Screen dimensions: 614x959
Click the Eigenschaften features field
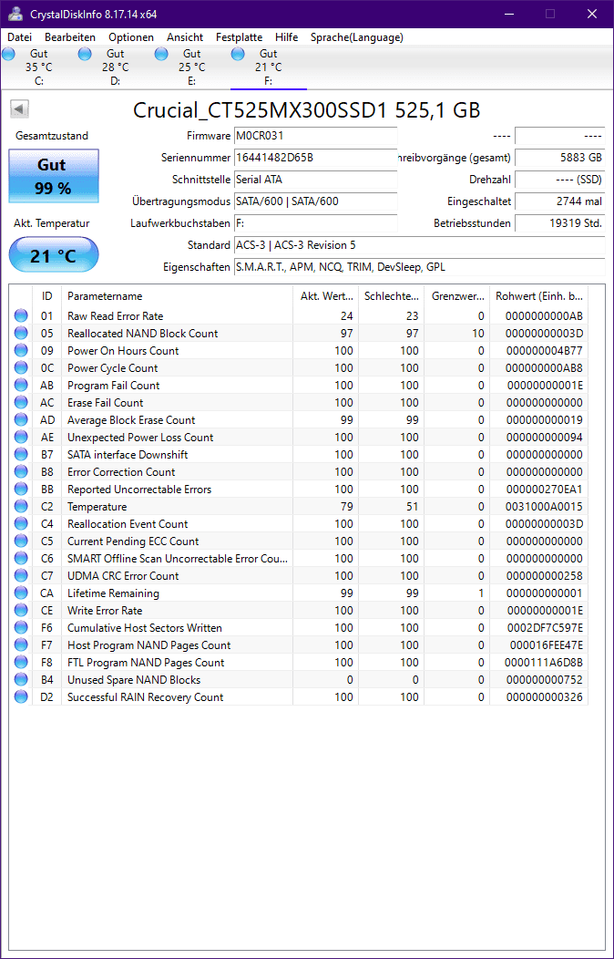pyautogui.click(x=419, y=267)
